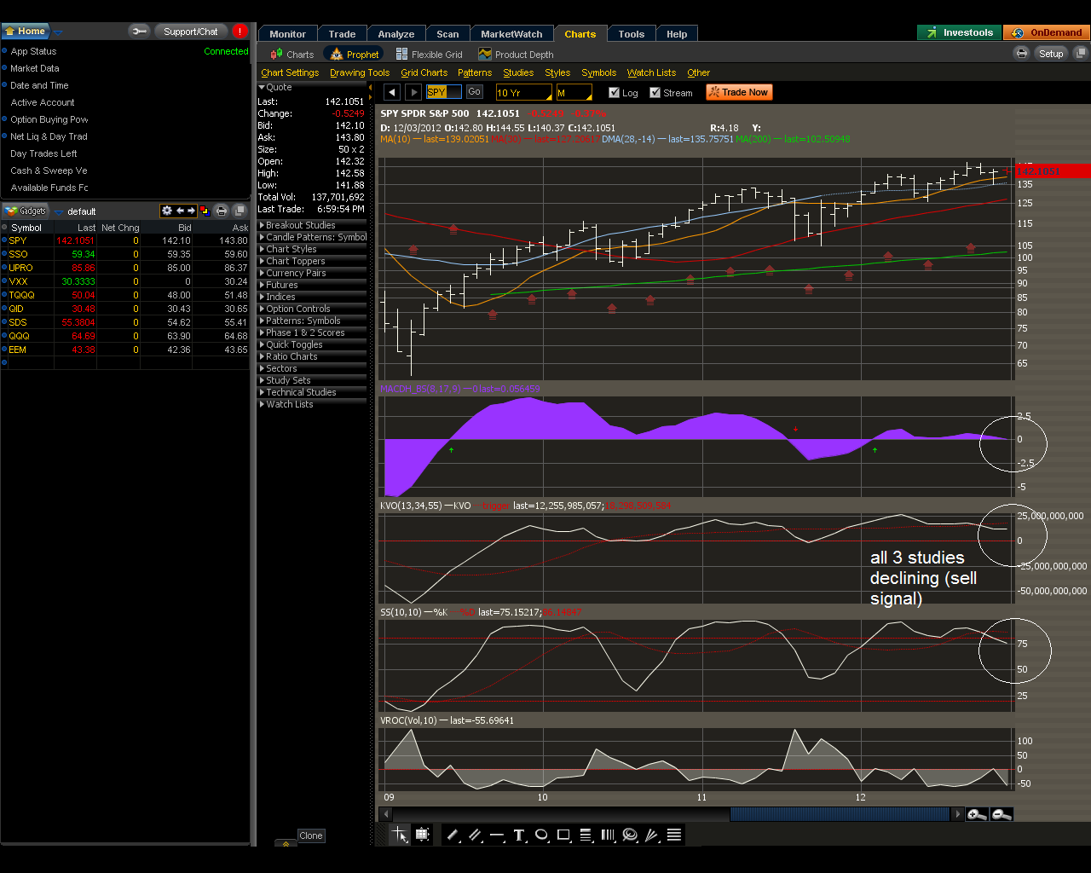Go to previous symbol arrow
The height and width of the screenshot is (873, 1091).
click(x=391, y=92)
